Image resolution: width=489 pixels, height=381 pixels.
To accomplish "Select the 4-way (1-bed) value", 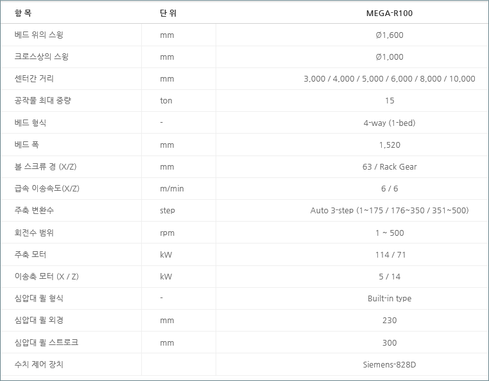I will pyautogui.click(x=389, y=123).
